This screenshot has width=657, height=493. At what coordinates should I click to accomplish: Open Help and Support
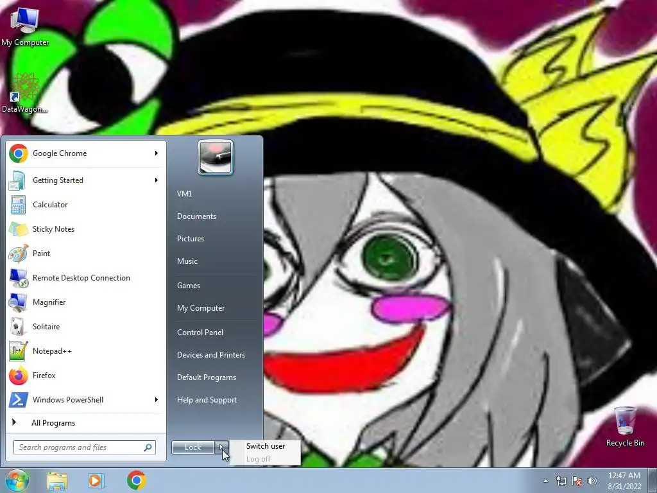[x=207, y=400]
